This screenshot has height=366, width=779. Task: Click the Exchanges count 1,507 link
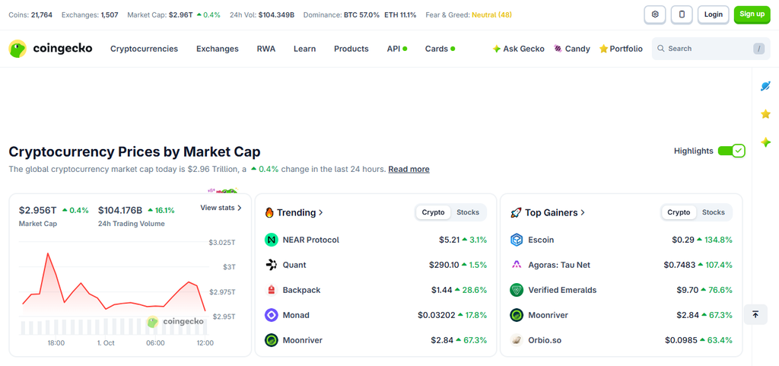[110, 15]
